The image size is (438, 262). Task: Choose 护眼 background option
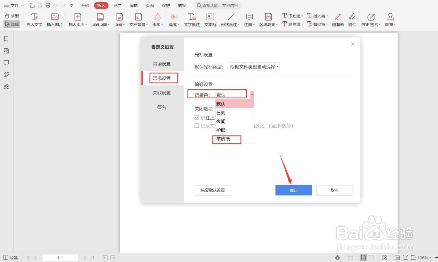click(x=235, y=130)
